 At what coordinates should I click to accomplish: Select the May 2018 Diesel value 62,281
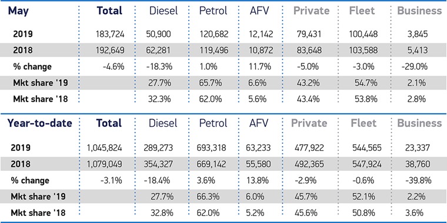click(x=158, y=50)
